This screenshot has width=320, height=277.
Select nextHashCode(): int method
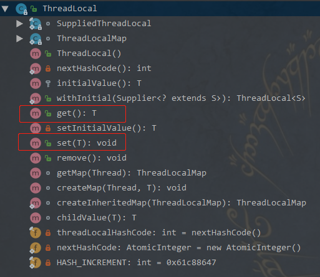point(104,68)
